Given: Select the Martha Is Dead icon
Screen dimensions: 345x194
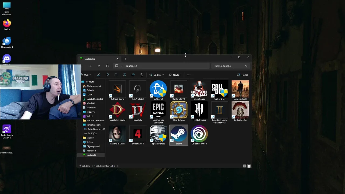Looking at the screenshot, I should 117,135.
